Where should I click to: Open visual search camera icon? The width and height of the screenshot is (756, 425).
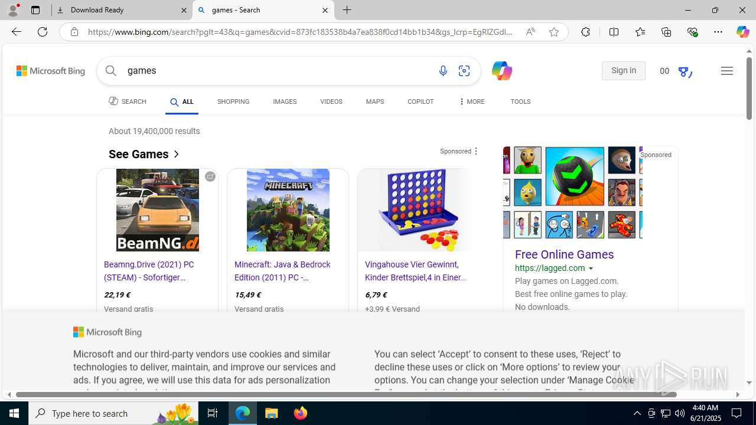click(464, 71)
